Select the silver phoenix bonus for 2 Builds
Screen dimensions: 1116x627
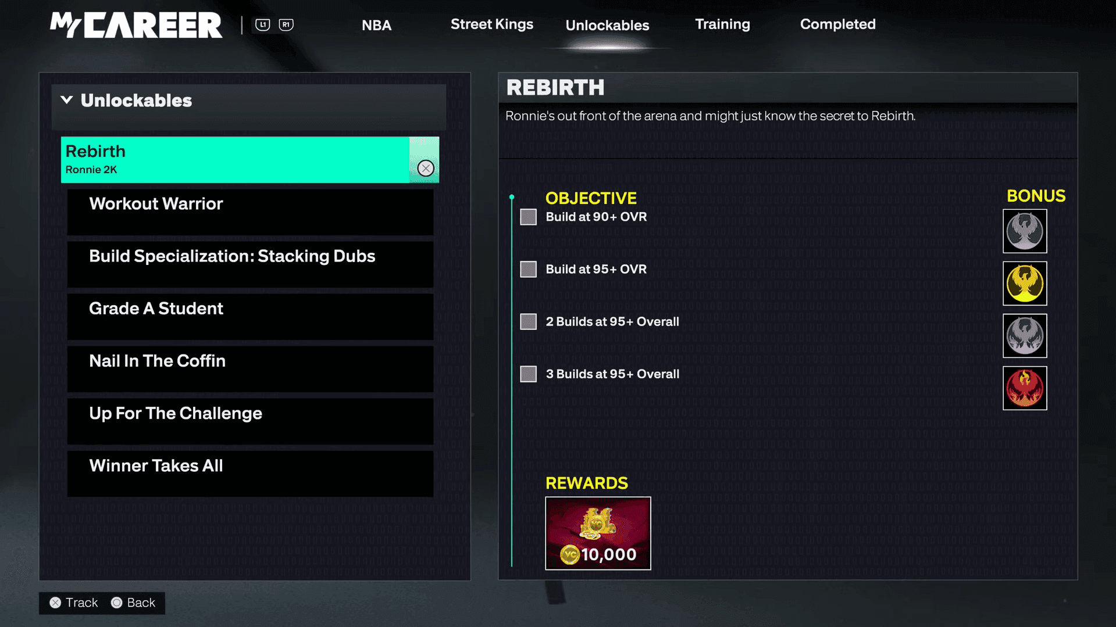1025,336
